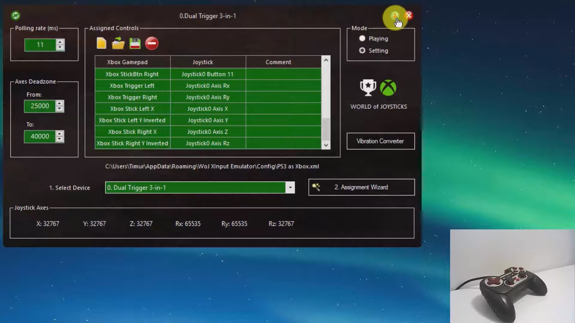Click the minimize-to-tray down-arrow icon
Viewport: 575px width, 323px height.
(x=395, y=16)
